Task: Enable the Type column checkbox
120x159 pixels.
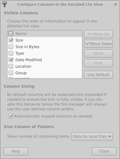Action: coord(11,53)
